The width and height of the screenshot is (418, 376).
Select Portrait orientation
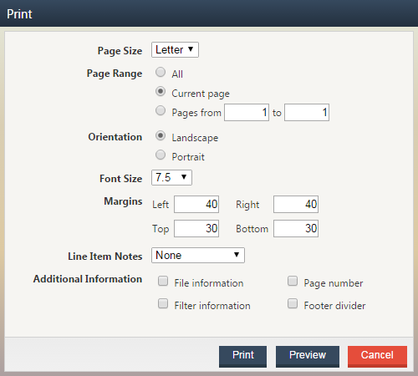click(x=161, y=155)
